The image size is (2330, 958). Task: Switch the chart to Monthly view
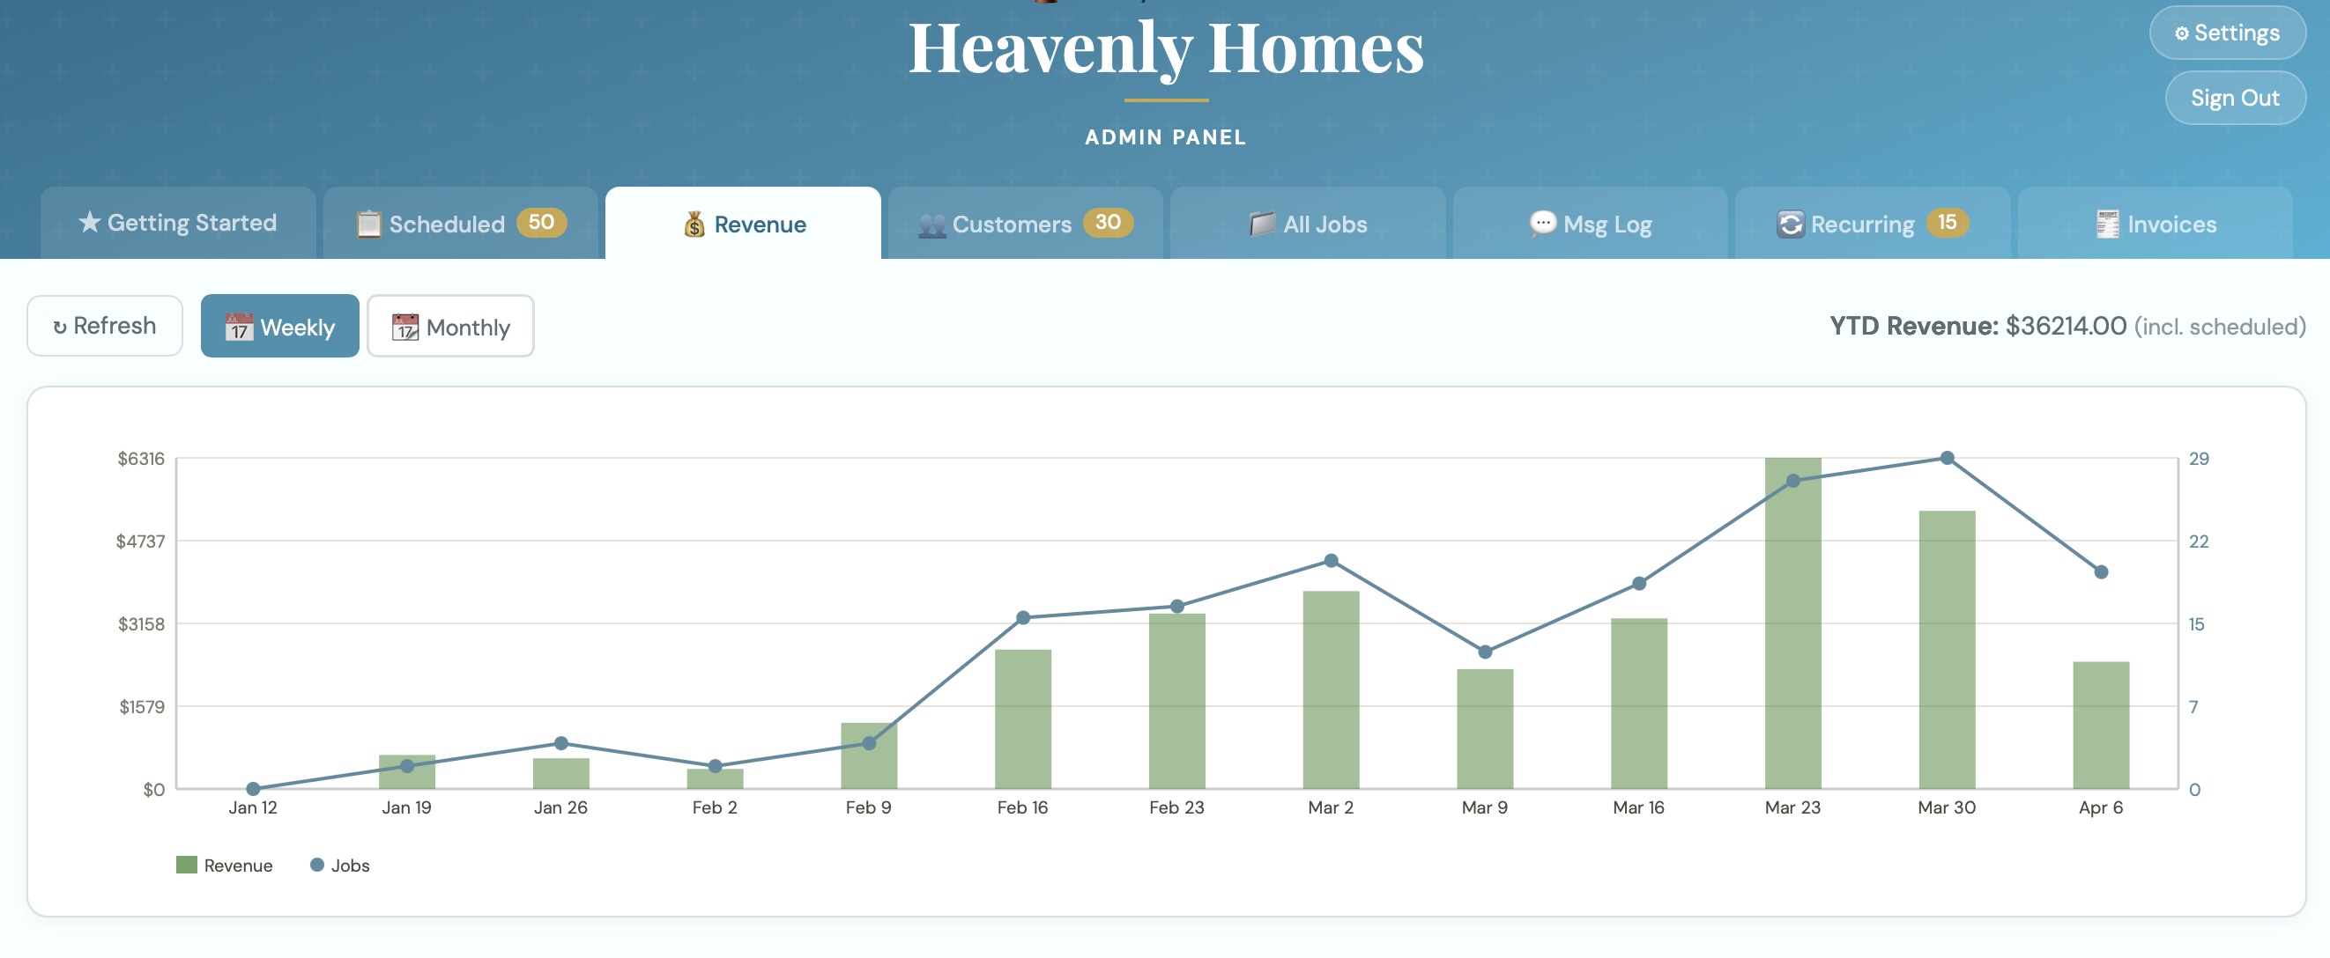coord(449,327)
